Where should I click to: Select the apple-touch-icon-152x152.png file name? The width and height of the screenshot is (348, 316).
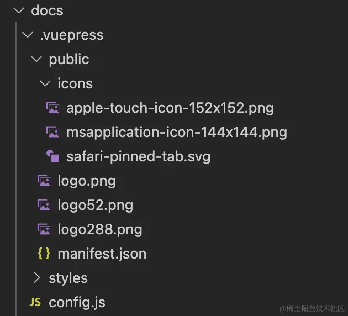170,108
